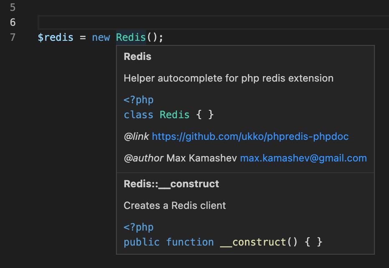Open the github.com/ukko/phpredis-phpdoc link
This screenshot has height=268, width=389.
(250, 136)
